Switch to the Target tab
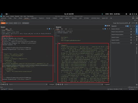138x103 pixels. (x=10, y=18)
